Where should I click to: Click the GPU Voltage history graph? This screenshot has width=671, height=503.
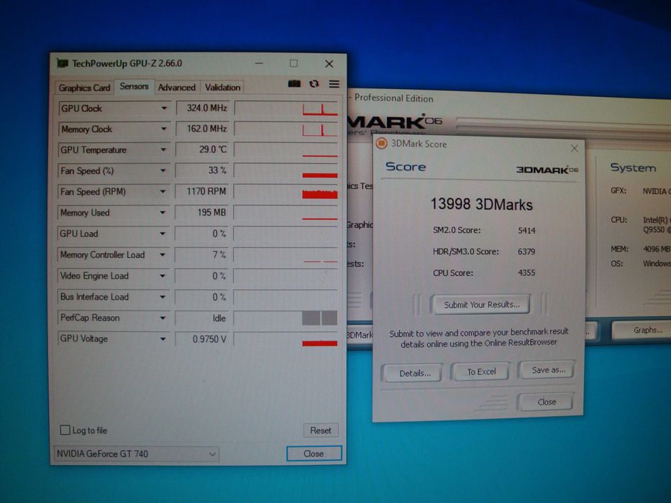(286, 338)
